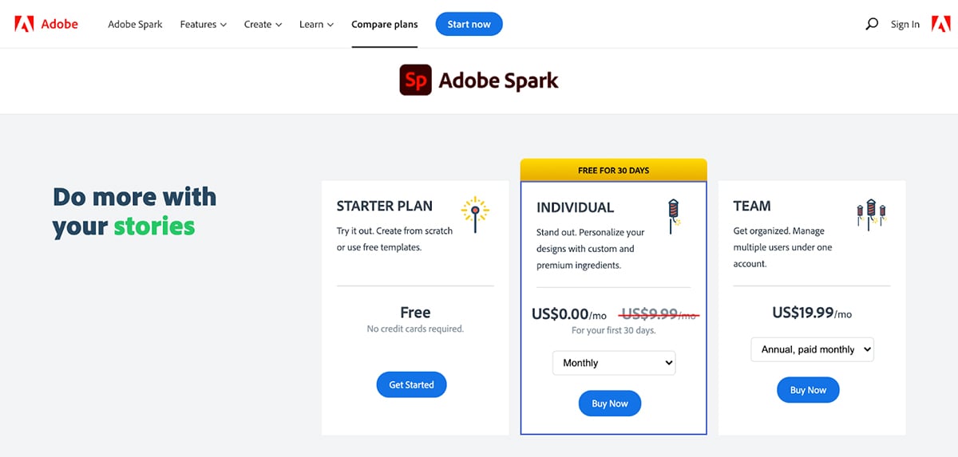
Task: Go to the Compare plans tab
Action: [x=384, y=24]
